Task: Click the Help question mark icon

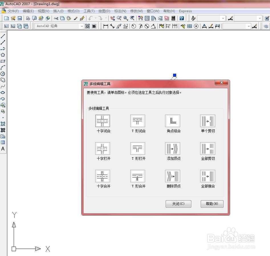Action: pyautogui.click(x=182, y=18)
